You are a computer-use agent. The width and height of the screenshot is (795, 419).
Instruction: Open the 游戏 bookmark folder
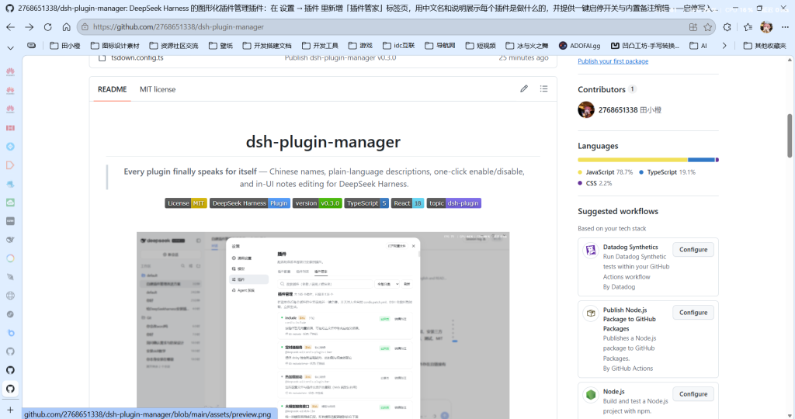(360, 46)
